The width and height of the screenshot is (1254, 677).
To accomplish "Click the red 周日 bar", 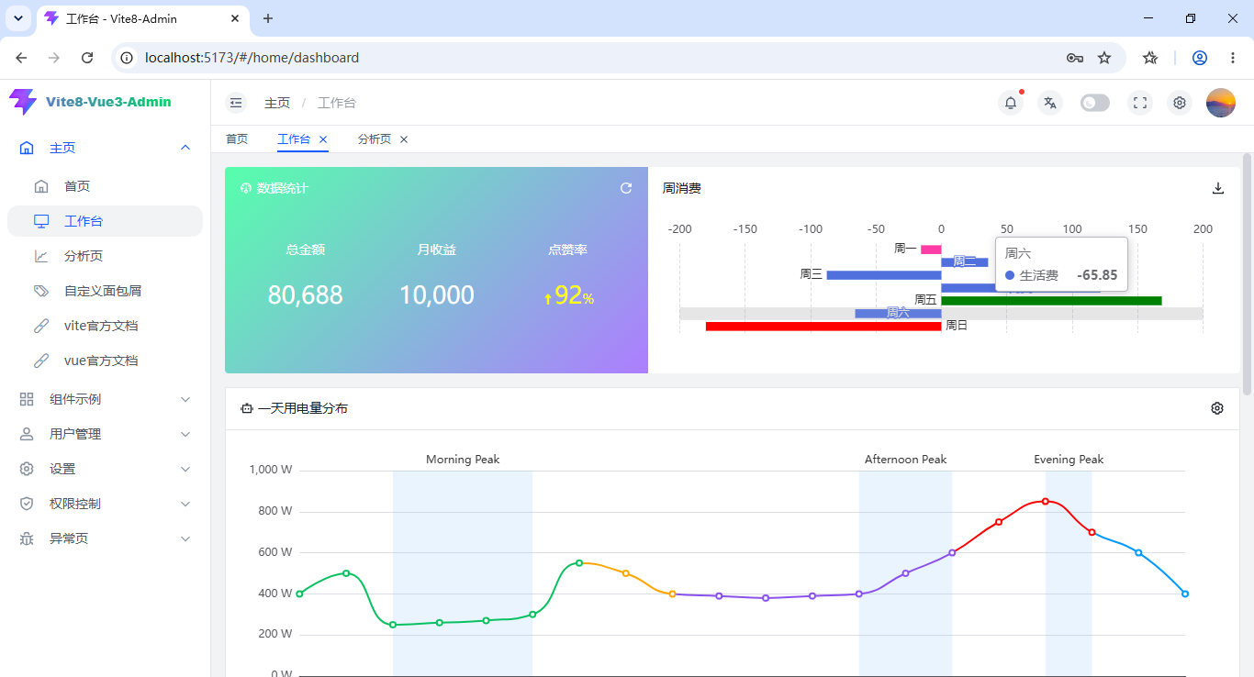I will coord(823,326).
